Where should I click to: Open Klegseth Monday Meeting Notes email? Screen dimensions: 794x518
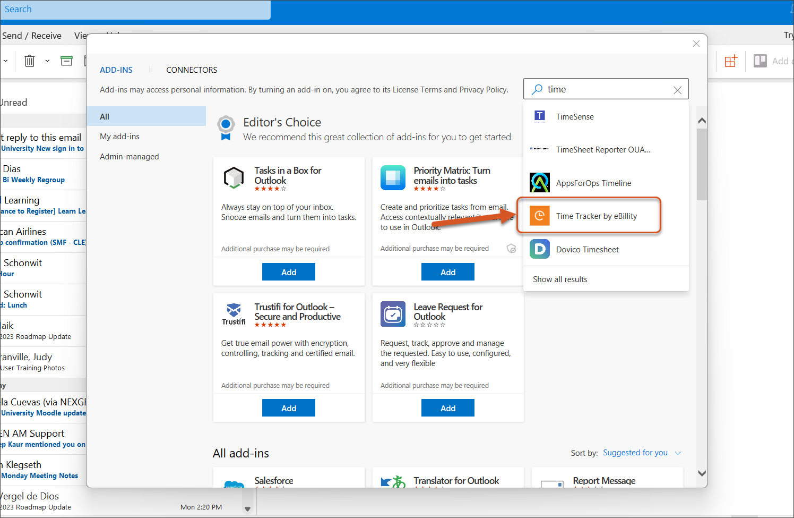(43, 470)
